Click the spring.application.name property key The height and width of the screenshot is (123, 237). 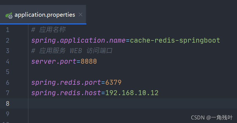78,40
